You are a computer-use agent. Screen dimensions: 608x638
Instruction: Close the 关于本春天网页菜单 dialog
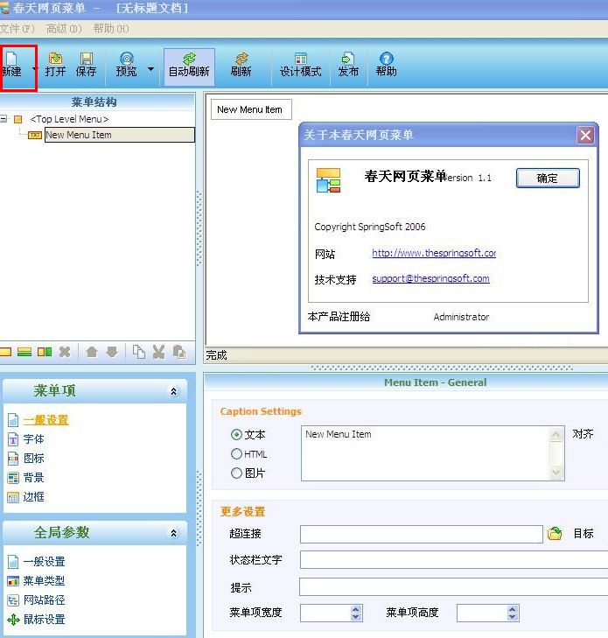tap(585, 135)
